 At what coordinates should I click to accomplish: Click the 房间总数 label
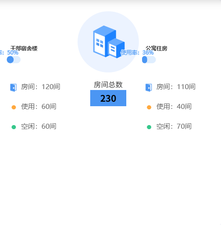(x=108, y=85)
